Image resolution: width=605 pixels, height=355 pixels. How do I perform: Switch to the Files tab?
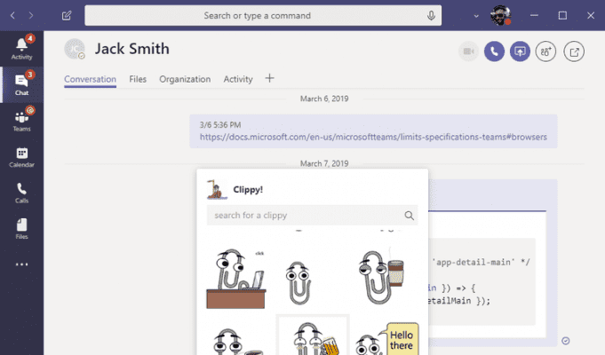[138, 79]
